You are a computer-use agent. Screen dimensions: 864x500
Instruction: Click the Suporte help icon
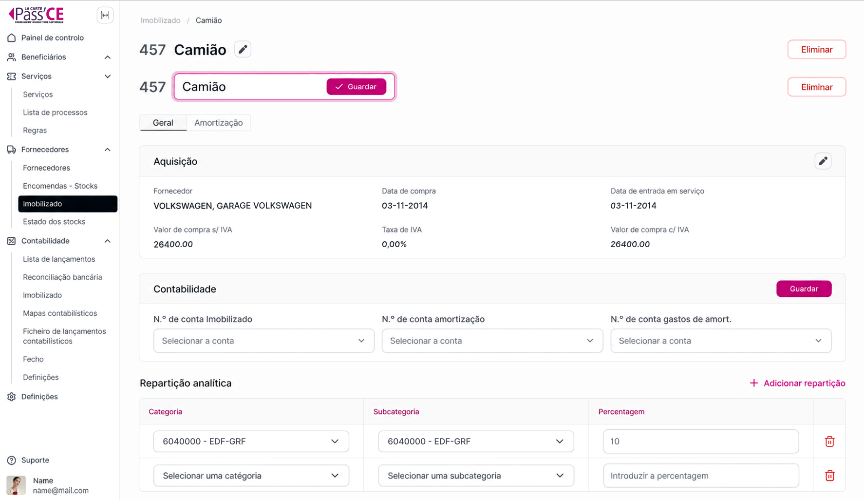point(12,460)
